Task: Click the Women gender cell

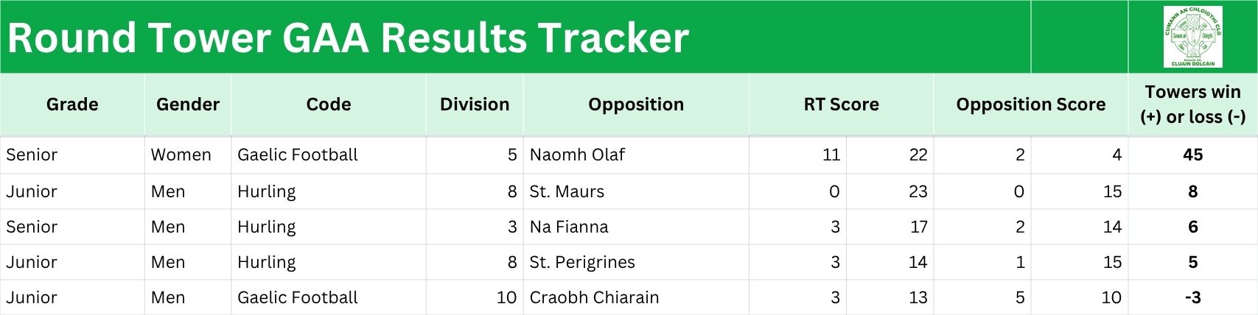Action: tap(188, 155)
